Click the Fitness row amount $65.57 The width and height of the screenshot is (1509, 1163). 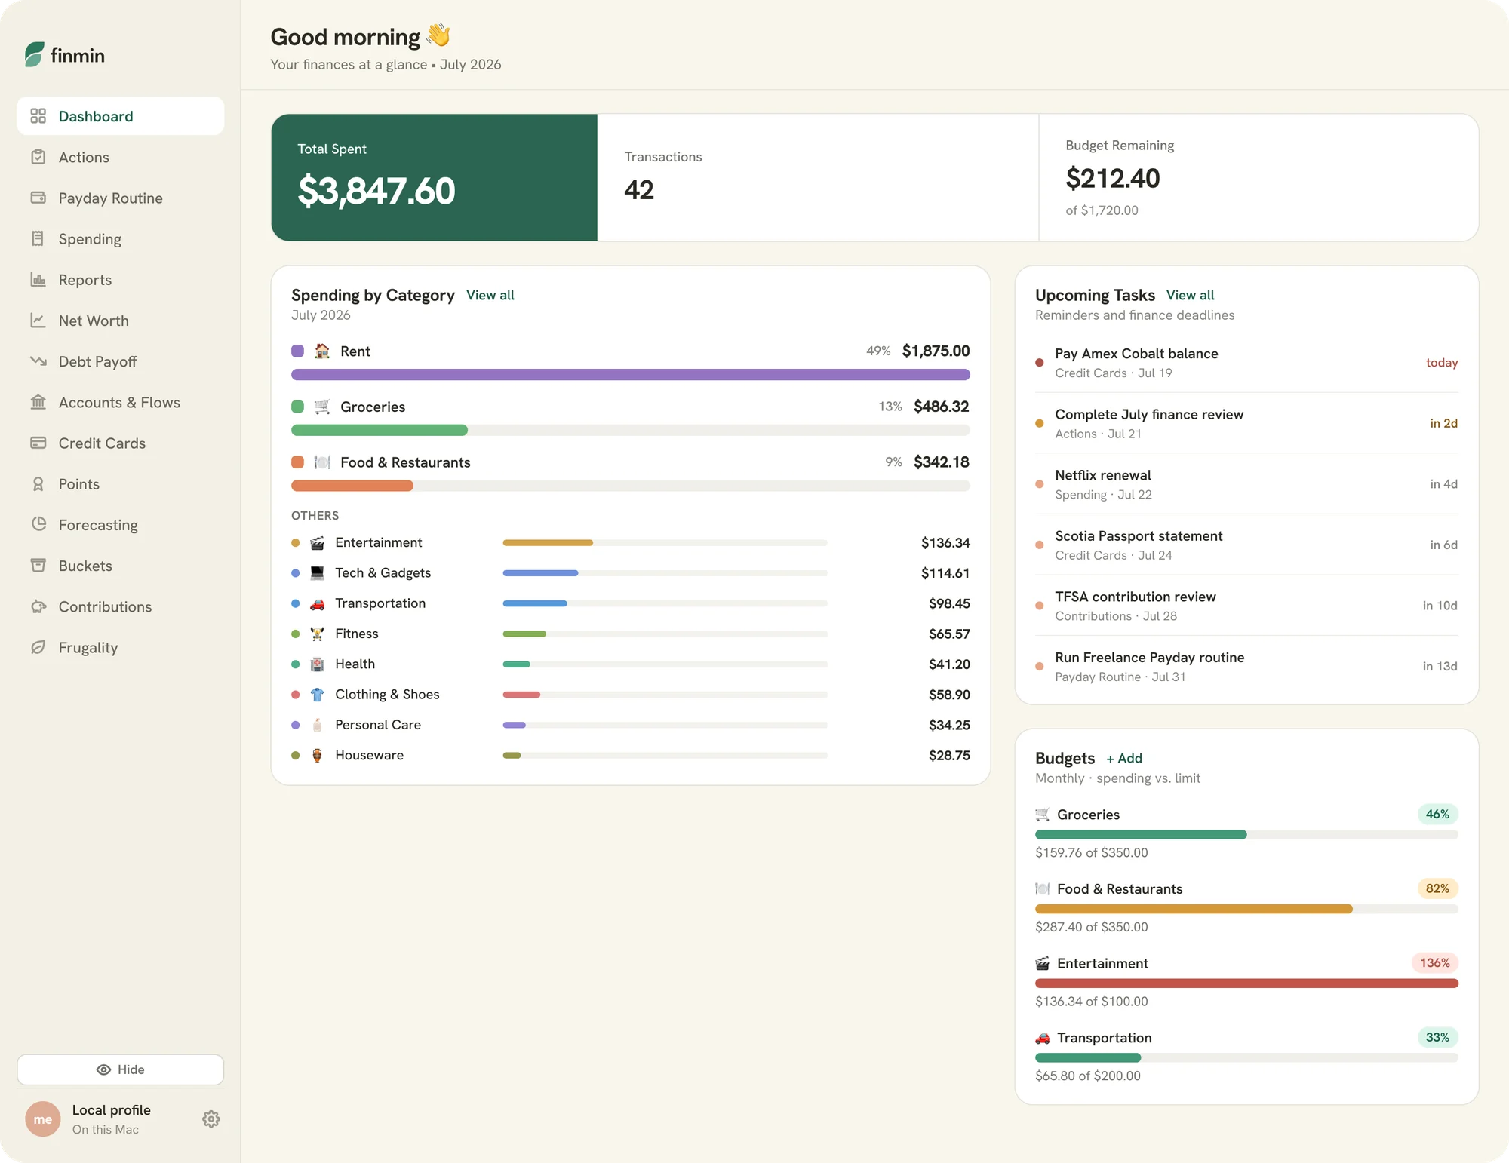click(949, 634)
